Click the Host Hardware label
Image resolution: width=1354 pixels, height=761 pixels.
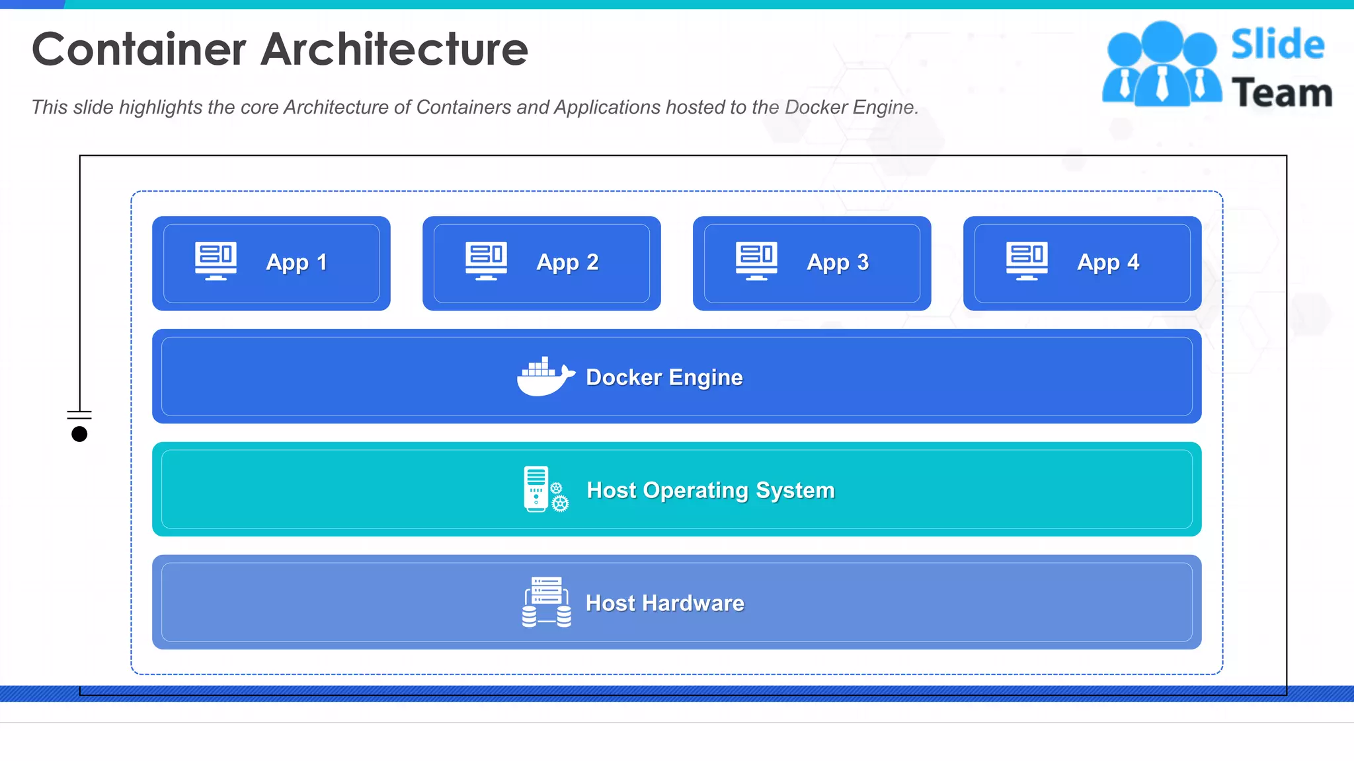pyautogui.click(x=665, y=603)
